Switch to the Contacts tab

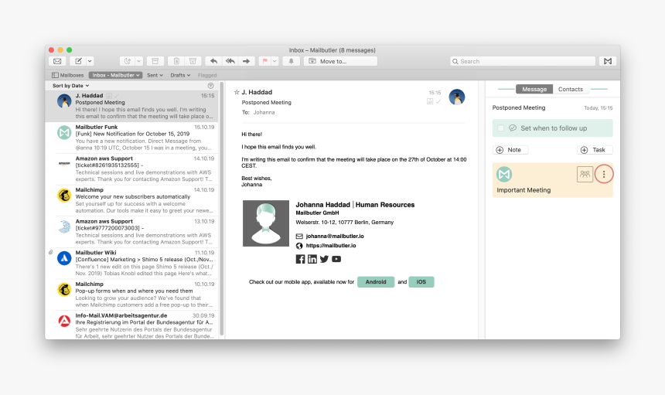point(571,89)
